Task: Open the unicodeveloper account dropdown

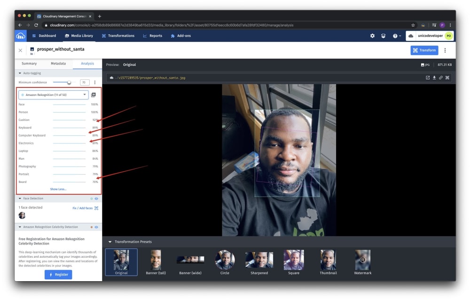Action: pyautogui.click(x=430, y=36)
